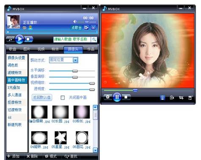Switch to the 视频 tab
The image size is (201, 160).
coord(41,49)
